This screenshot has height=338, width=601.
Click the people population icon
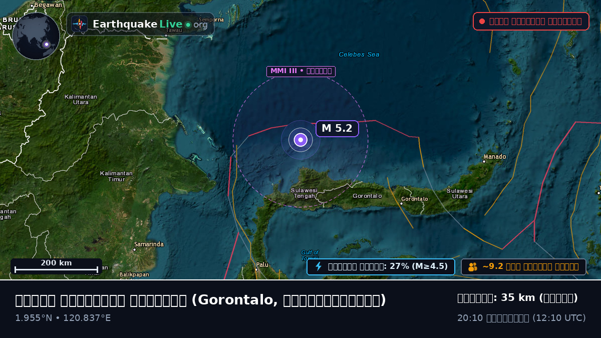tap(473, 267)
